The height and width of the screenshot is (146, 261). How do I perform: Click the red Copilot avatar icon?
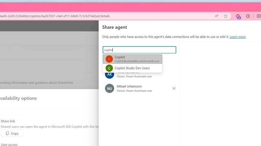(109, 59)
